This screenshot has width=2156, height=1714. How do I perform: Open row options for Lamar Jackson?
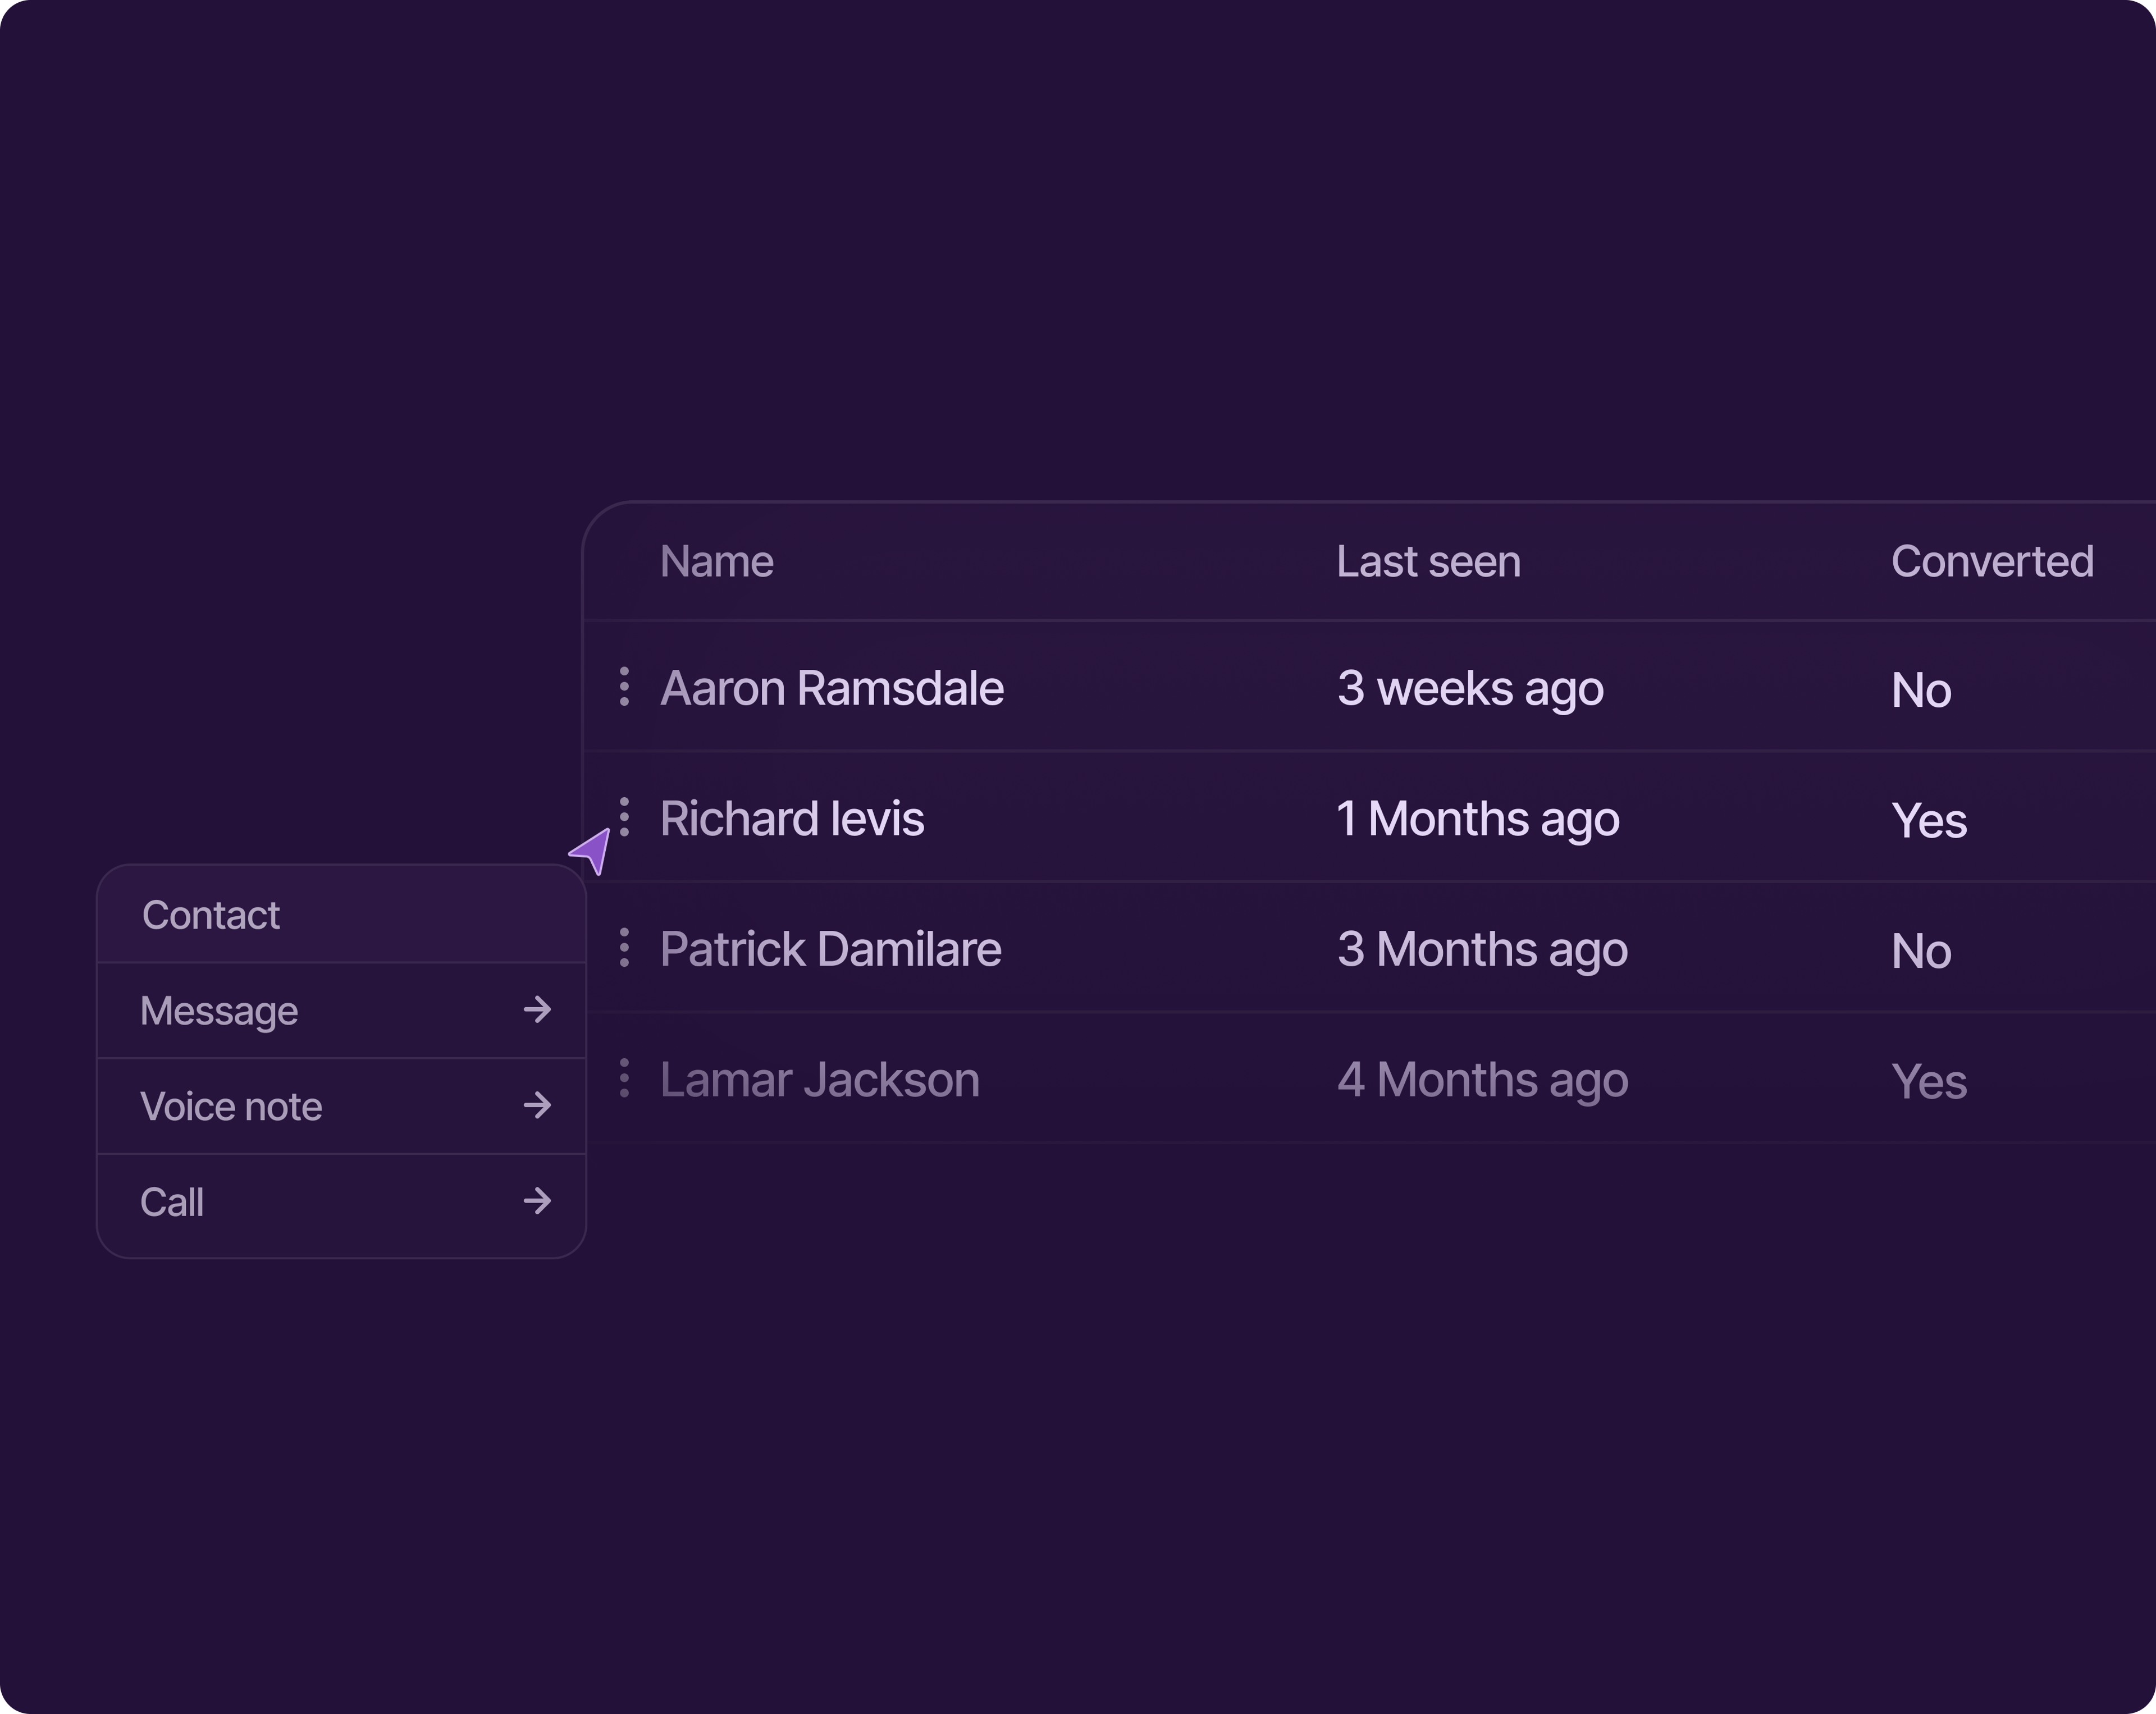pos(624,1078)
